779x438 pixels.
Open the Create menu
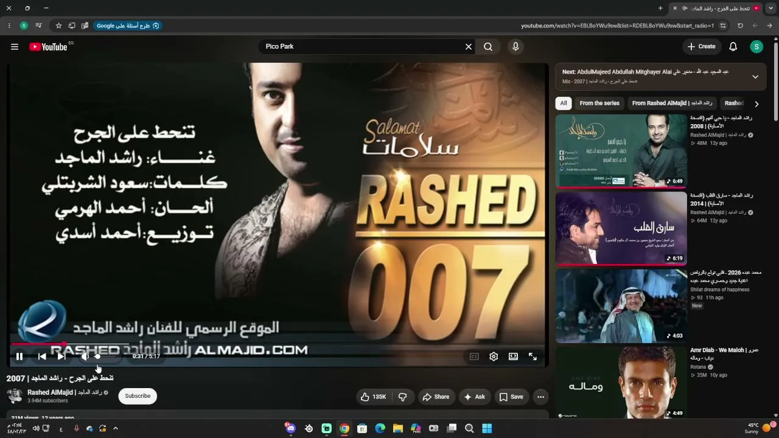701,47
